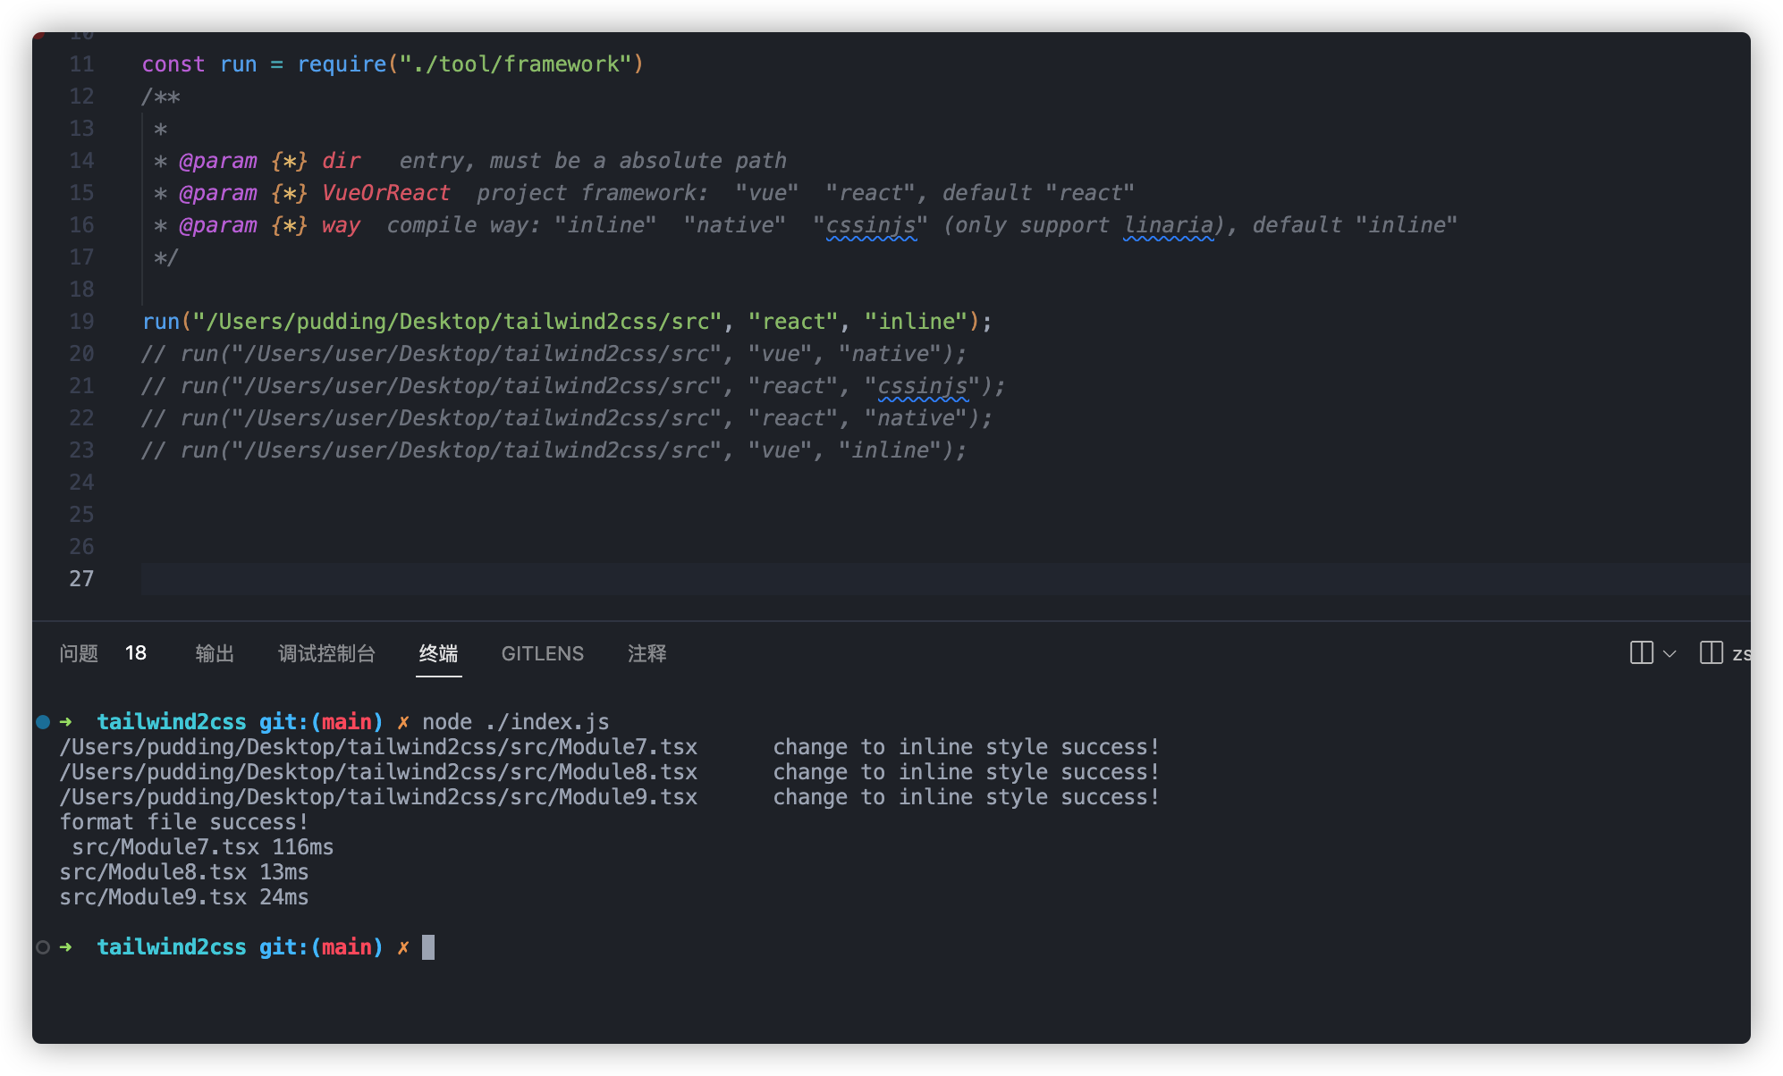This screenshot has height=1076, width=1783.
Task: Click the blue command-success dot beside node command
Action: 43,722
